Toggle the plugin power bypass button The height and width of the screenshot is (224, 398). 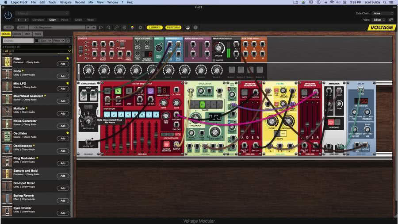click(x=8, y=16)
